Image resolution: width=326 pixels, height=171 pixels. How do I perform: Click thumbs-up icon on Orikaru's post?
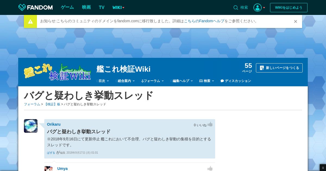click(210, 124)
